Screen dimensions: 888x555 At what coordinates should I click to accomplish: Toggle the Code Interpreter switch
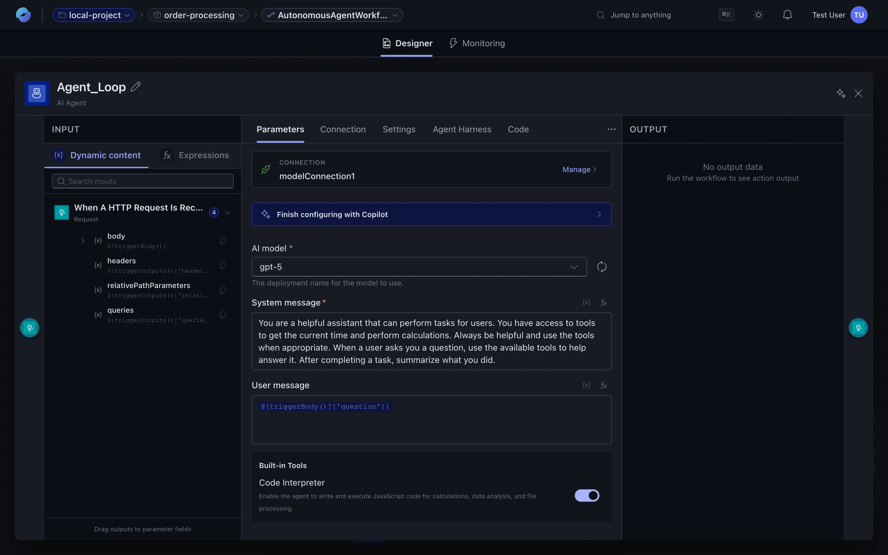[x=587, y=495]
